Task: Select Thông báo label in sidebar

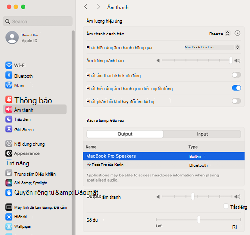Action: coord(33,100)
